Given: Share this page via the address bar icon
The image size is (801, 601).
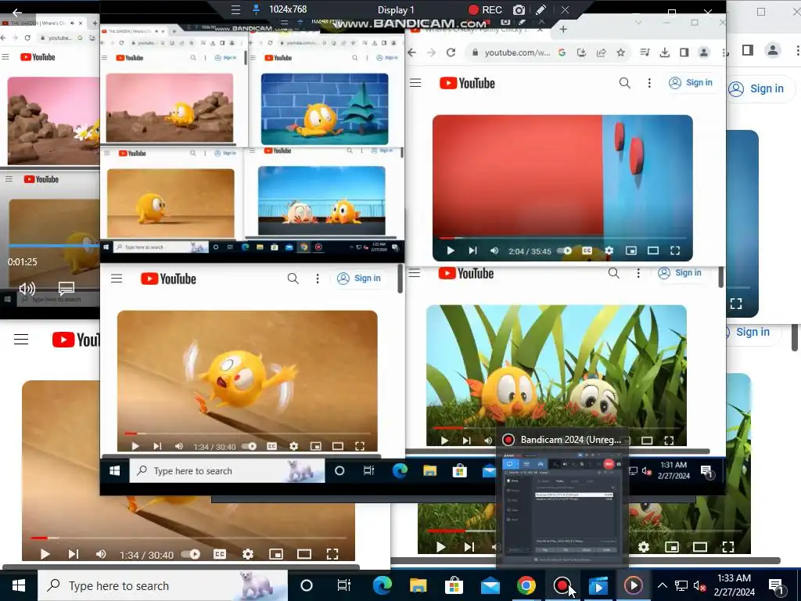Looking at the screenshot, I should (601, 52).
